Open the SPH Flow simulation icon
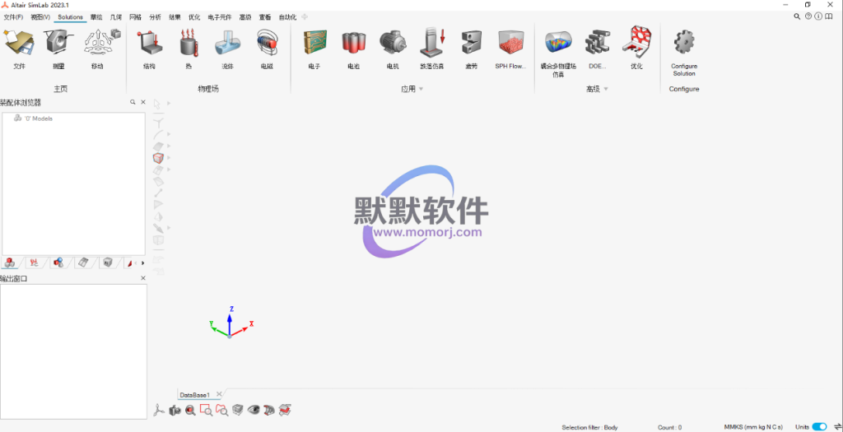Viewport: 843px width, 432px height. point(510,46)
